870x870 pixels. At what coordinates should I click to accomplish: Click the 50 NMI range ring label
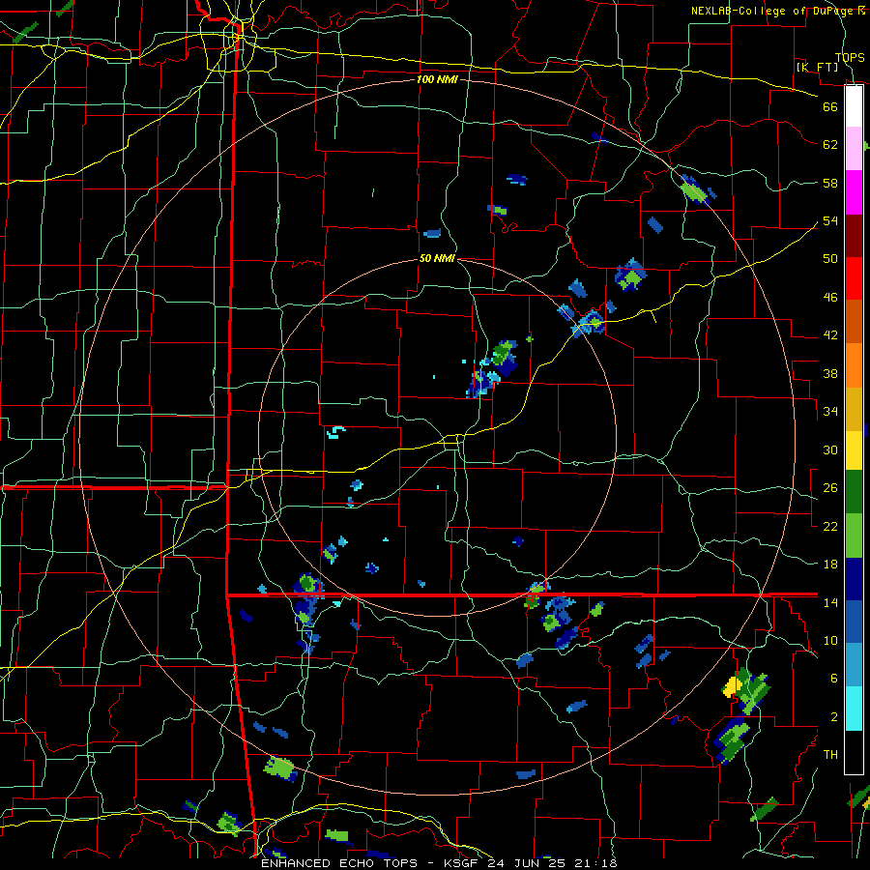[x=437, y=258]
